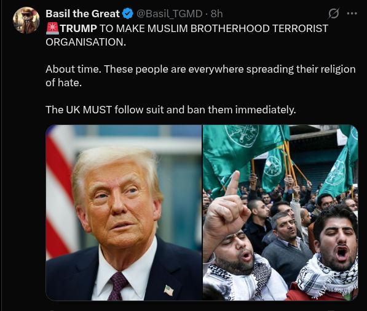367x311 pixels.
Task: Click the 'MUSLIM BROTHERHOOD TERRORIST' headline text
Action: coord(238,28)
